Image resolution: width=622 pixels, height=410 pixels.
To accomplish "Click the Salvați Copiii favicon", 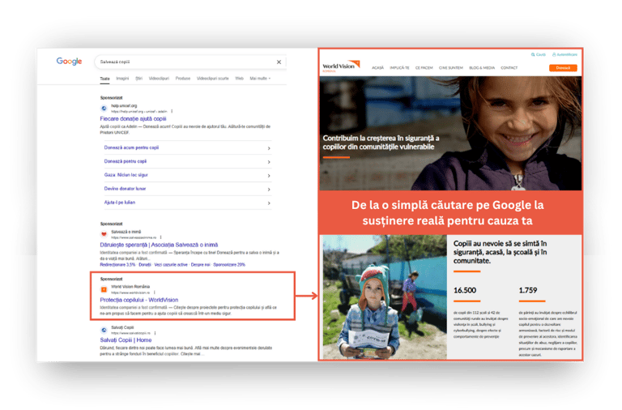I will [x=104, y=330].
